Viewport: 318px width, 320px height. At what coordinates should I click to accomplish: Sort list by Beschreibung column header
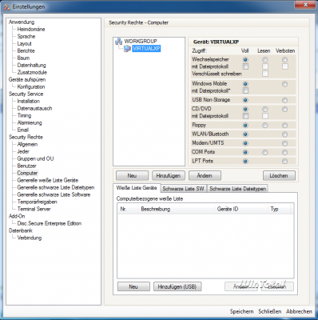point(176,209)
